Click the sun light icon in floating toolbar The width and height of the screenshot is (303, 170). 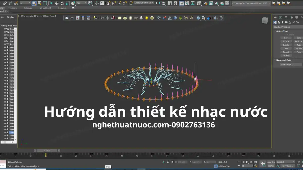coord(146,18)
